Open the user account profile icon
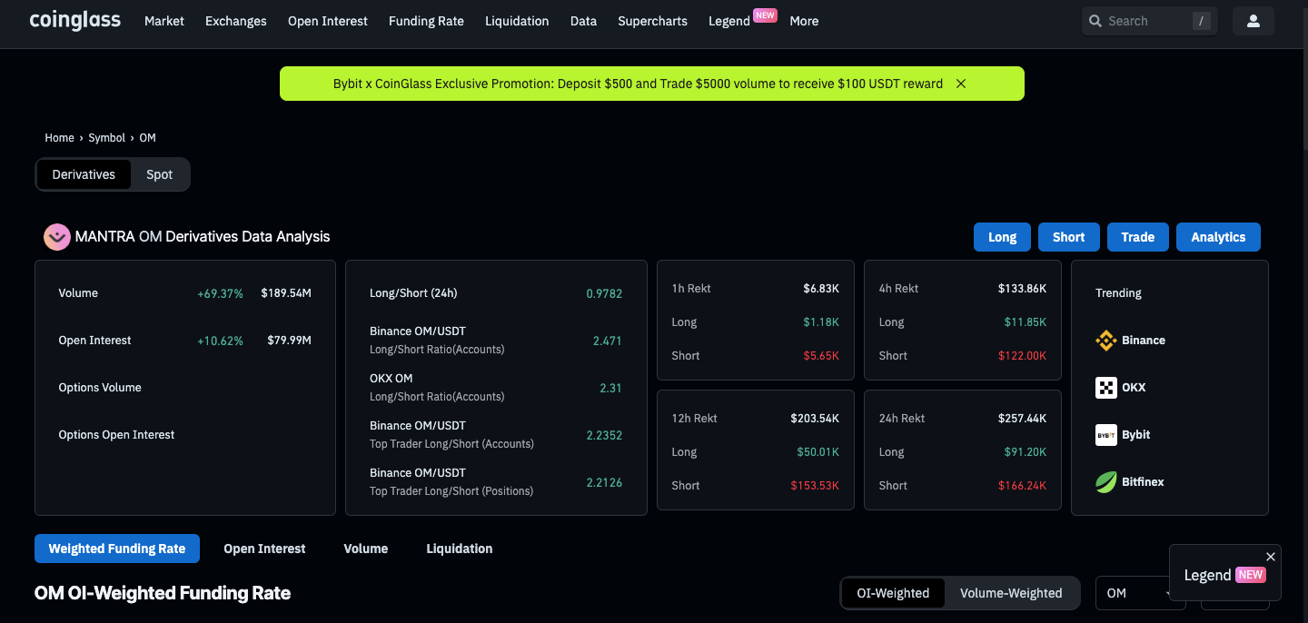The height and width of the screenshot is (623, 1308). 1253,21
